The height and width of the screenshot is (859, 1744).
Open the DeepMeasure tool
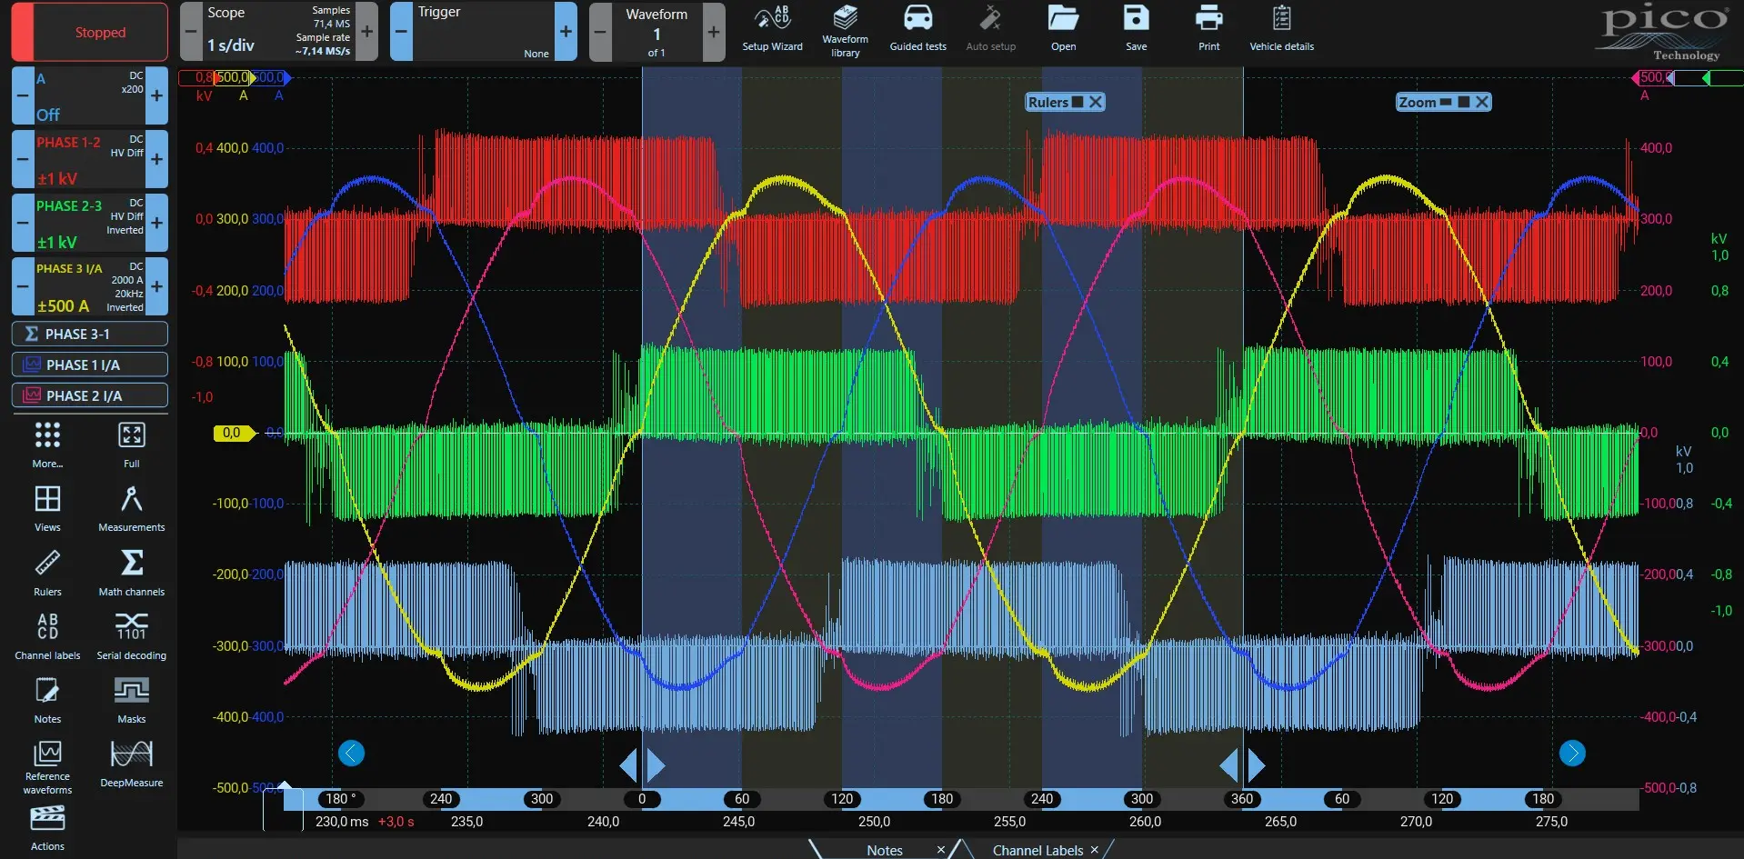point(131,762)
